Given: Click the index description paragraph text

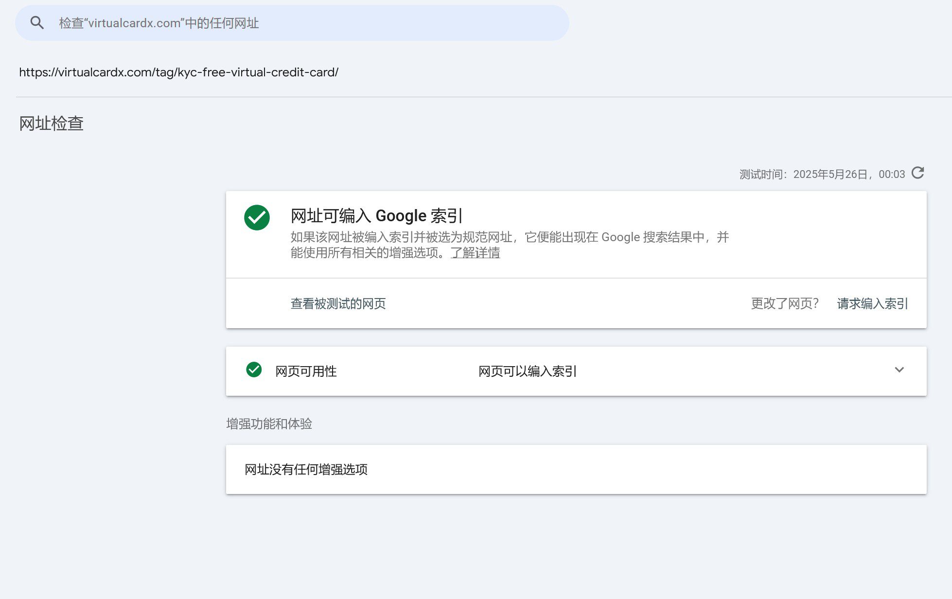Looking at the screenshot, I should (510, 245).
